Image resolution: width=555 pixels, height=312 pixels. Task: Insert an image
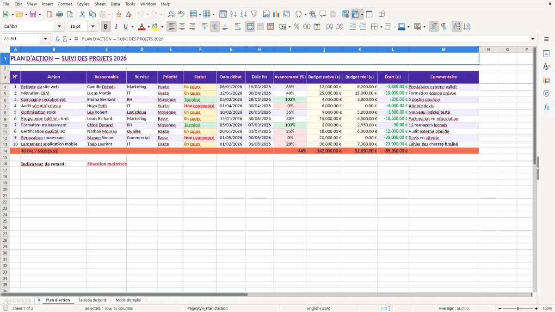pyautogui.click(x=266, y=14)
